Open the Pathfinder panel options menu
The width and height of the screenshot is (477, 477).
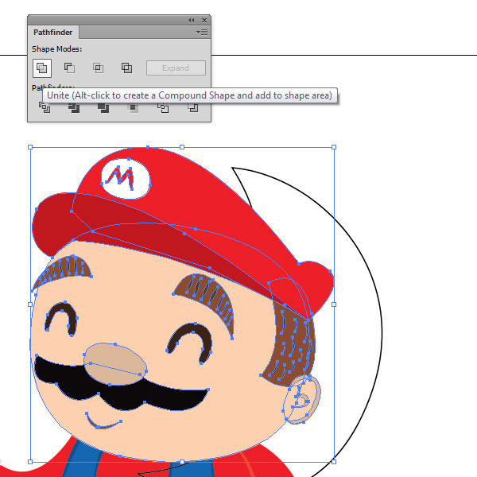coord(202,33)
